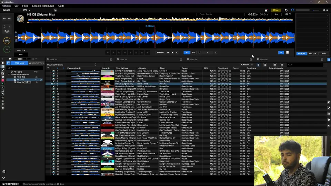This screenshot has height=186, width=331.
Task: Switch to the GRID tab
Action: click(21, 54)
